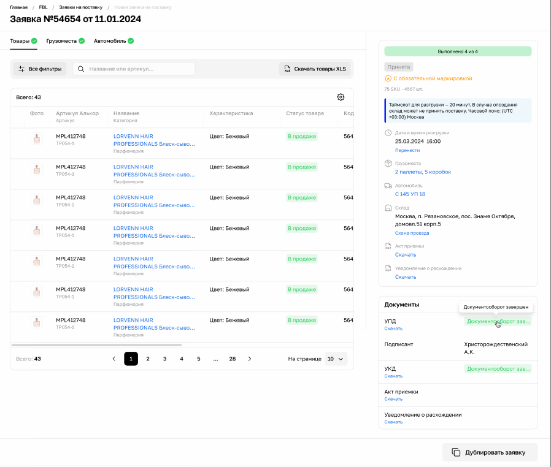Screen dimensions: 551x467
Task: Click the XLS file download icon
Action: pyautogui.click(x=287, y=69)
